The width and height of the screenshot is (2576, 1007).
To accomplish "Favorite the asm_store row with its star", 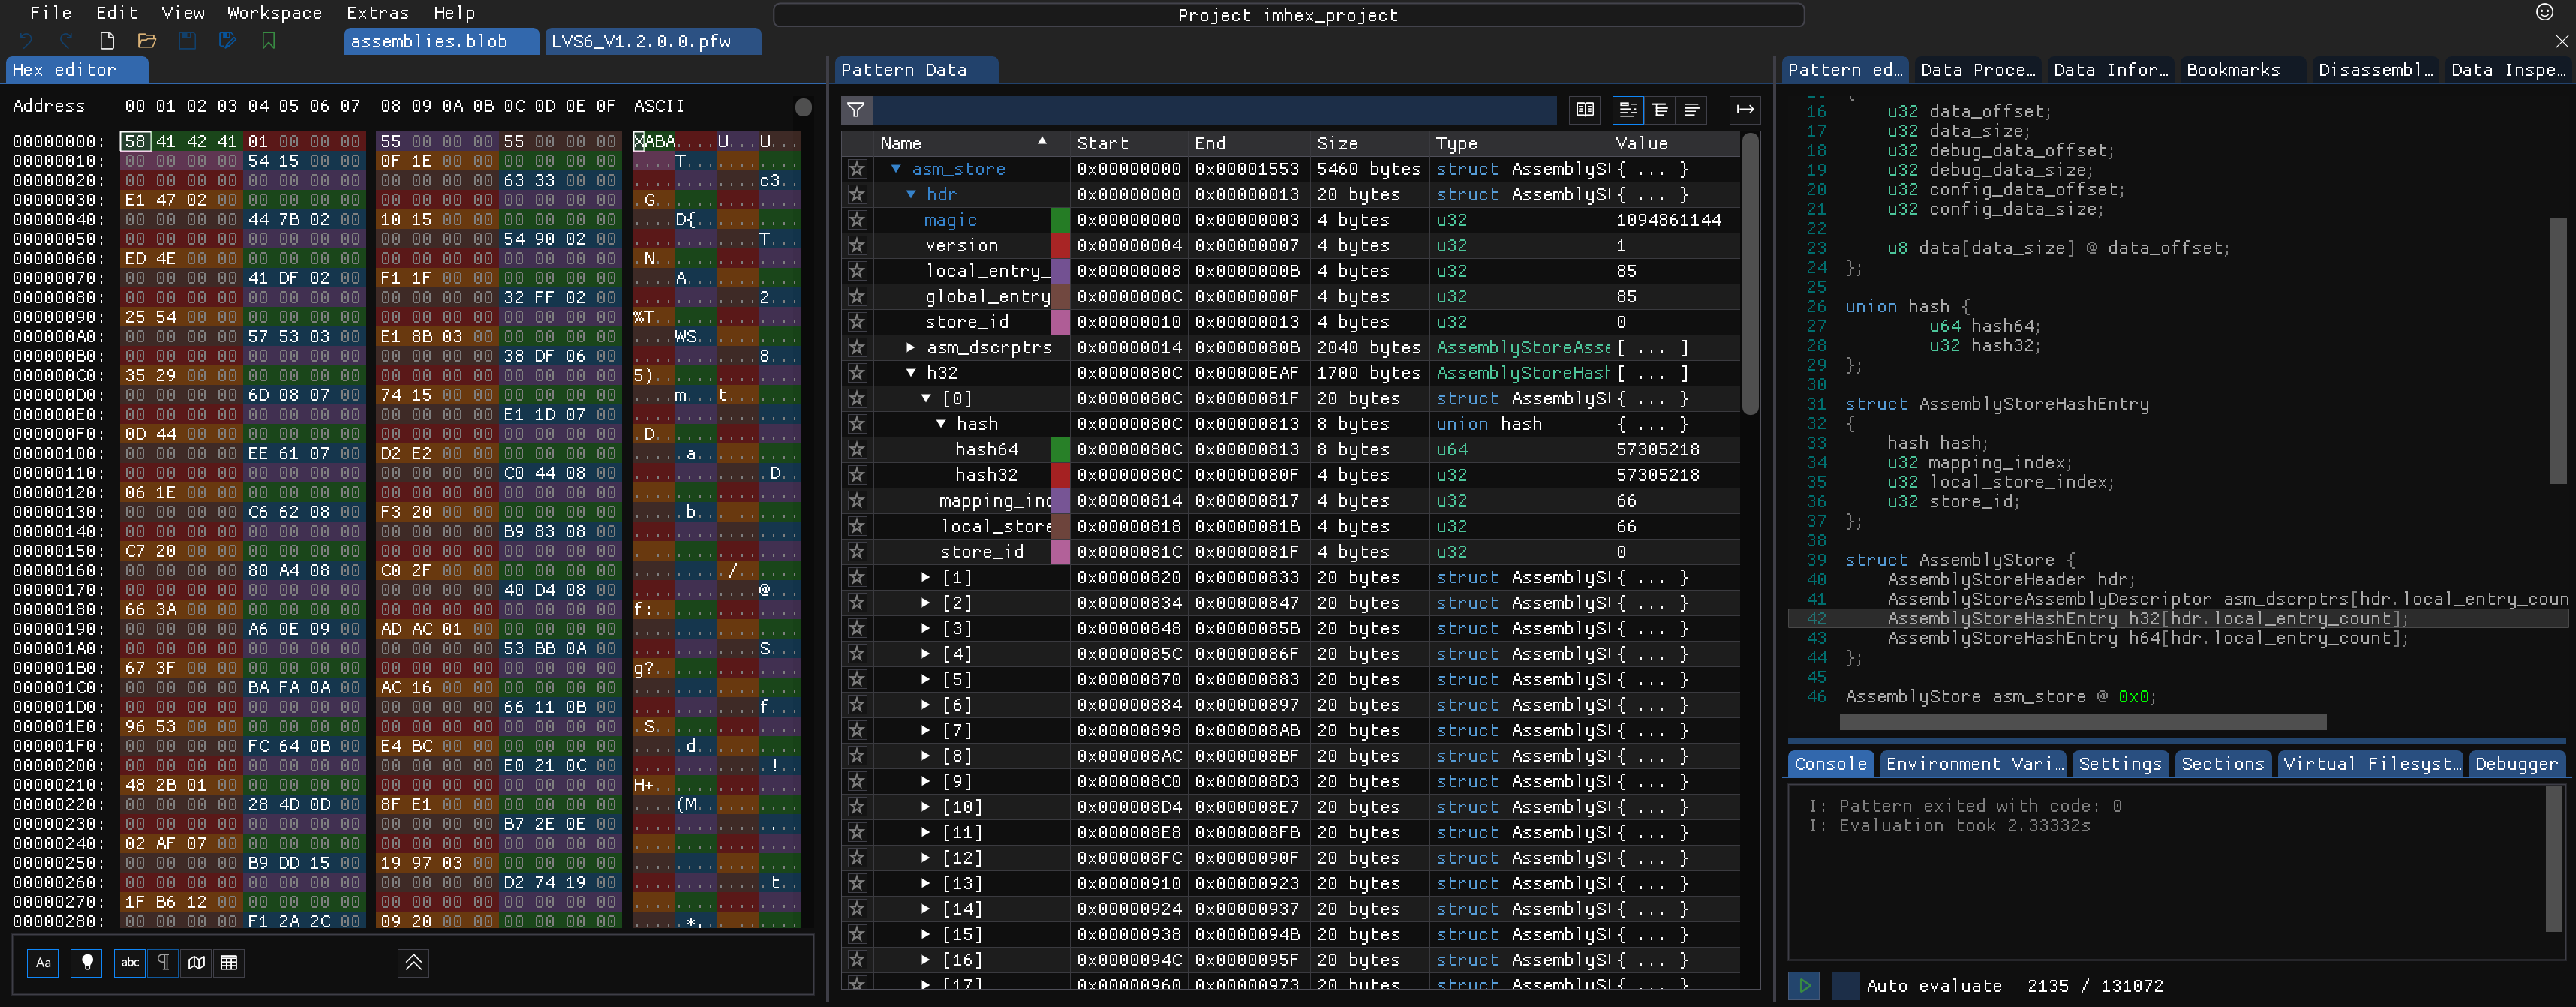I will click(x=857, y=169).
